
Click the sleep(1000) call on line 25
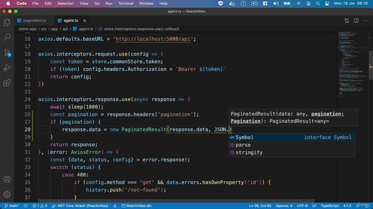point(84,107)
